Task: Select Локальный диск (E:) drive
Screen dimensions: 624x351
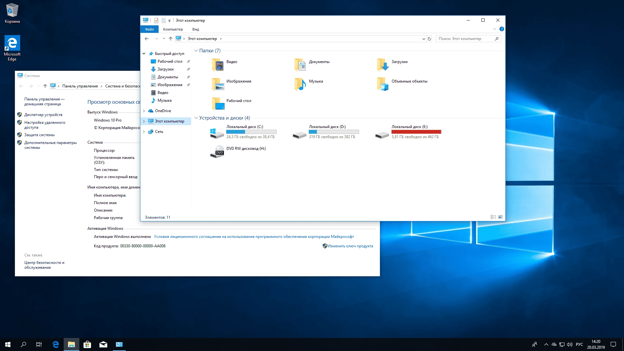Action: pyautogui.click(x=408, y=132)
